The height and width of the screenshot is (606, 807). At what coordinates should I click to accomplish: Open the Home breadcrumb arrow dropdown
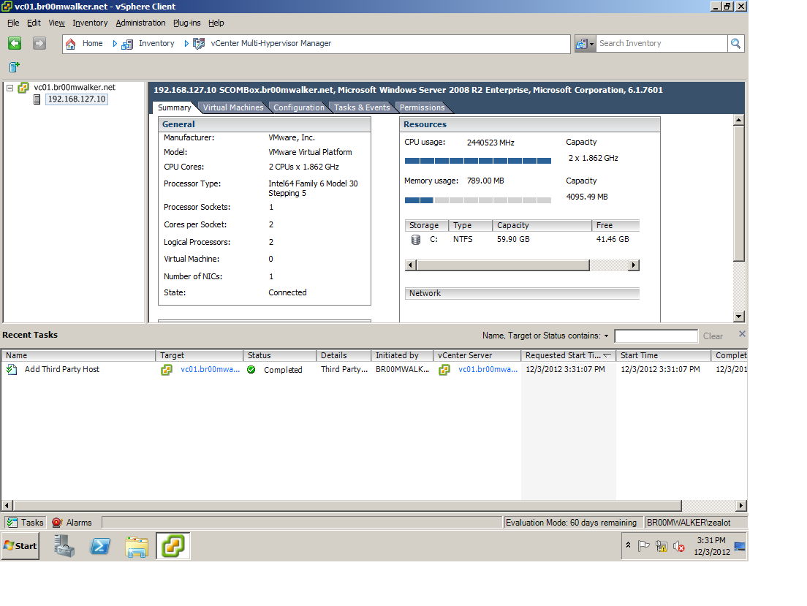(115, 44)
